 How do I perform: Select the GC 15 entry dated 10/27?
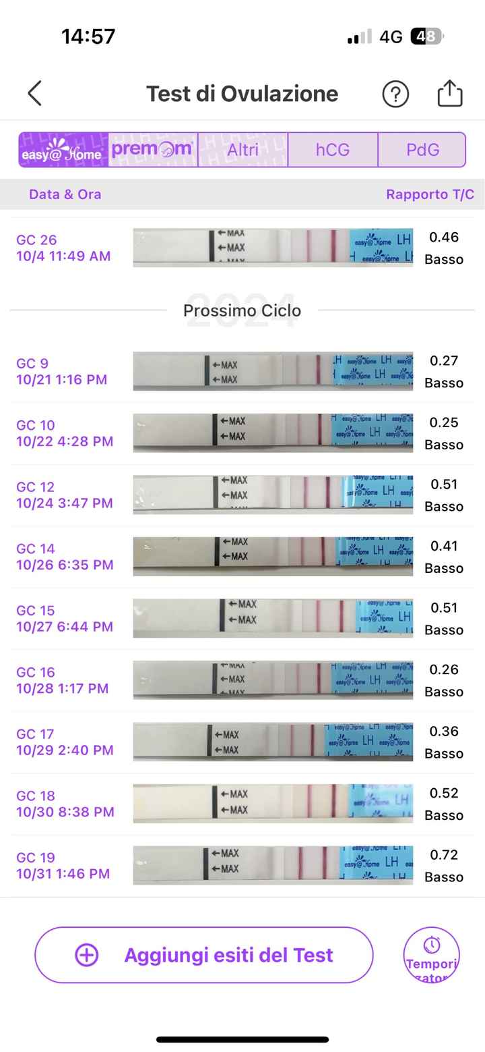pos(64,619)
